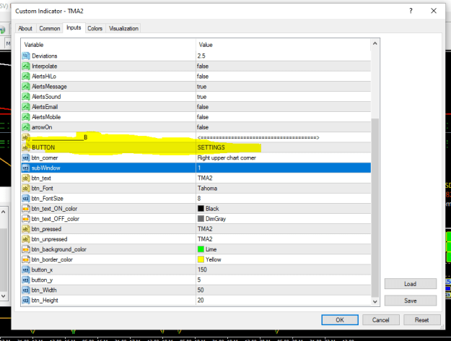
Task: Click the btn_background_color color icon
Action: click(26, 249)
